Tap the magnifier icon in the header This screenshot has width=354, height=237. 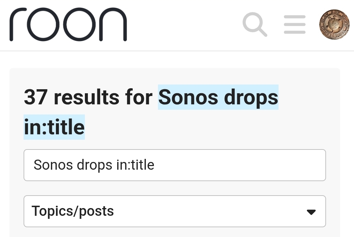tap(255, 25)
